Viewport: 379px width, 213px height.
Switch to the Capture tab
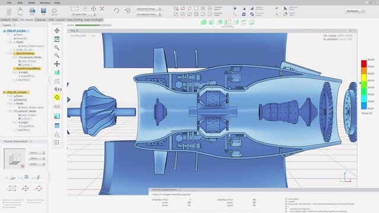click(40, 20)
